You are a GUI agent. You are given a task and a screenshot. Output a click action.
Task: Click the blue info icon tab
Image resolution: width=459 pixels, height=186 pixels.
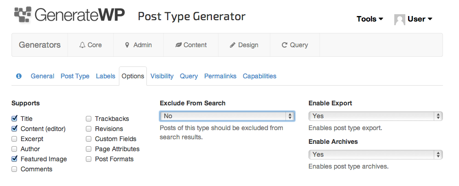(x=19, y=76)
